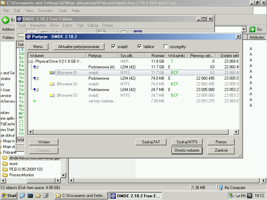Click the partition icon of the 74.0 MB Podstawowa row
This screenshot has height=200, width=267.
(36, 78)
